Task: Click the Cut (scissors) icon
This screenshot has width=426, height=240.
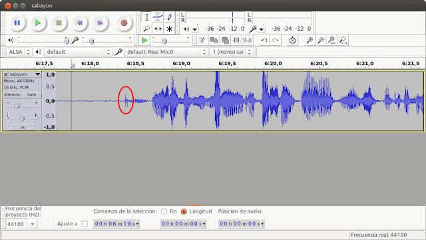Action: click(x=202, y=41)
